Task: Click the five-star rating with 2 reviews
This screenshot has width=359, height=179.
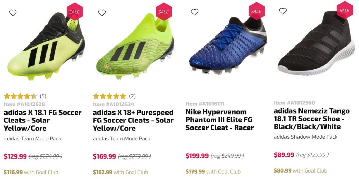Action: [114, 96]
